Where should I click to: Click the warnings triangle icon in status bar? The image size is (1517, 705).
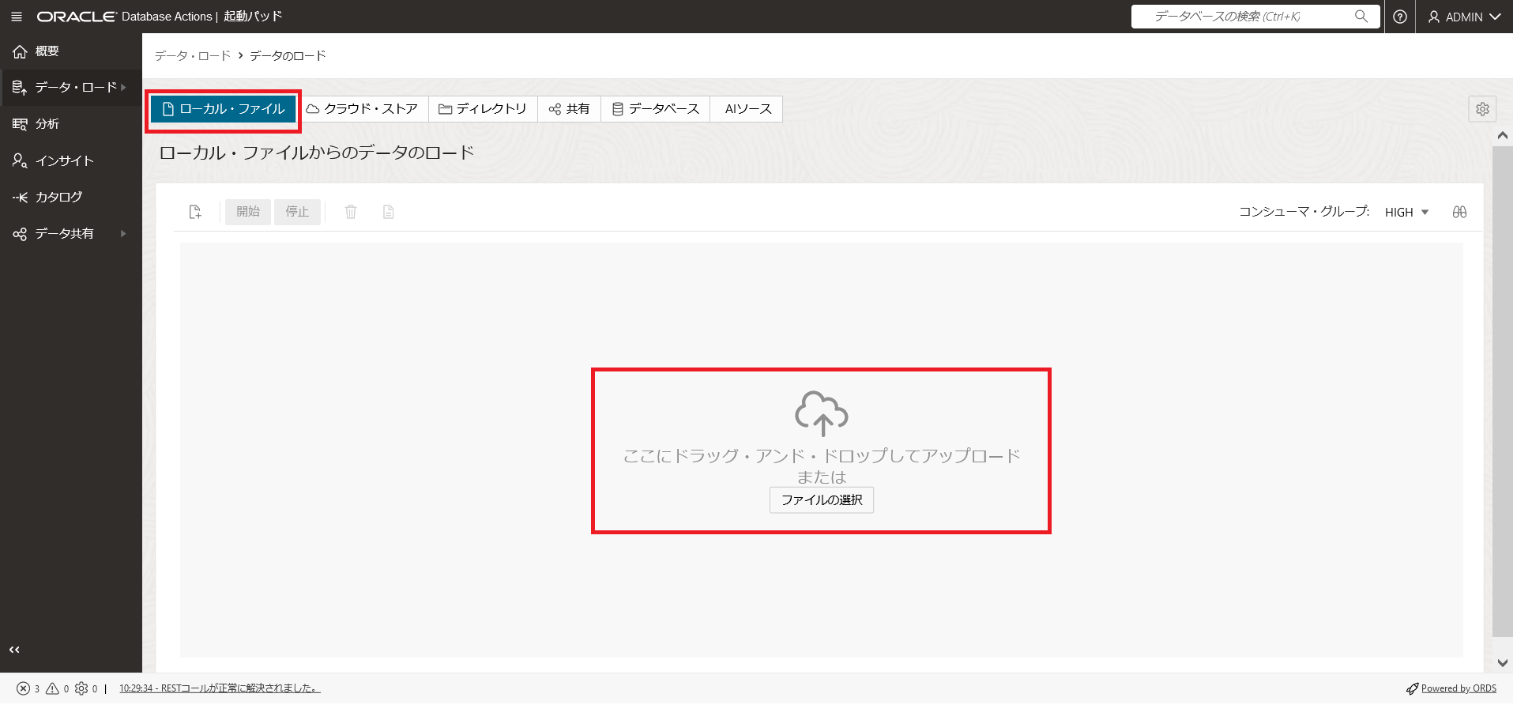(x=52, y=689)
